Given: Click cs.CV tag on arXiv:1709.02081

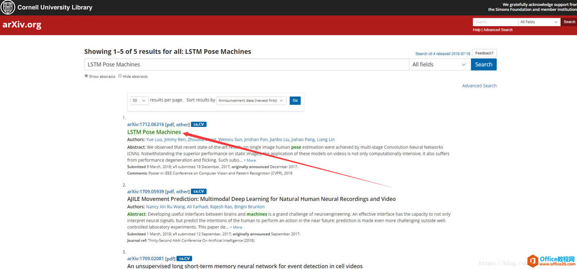Looking at the screenshot, I should (184, 258).
